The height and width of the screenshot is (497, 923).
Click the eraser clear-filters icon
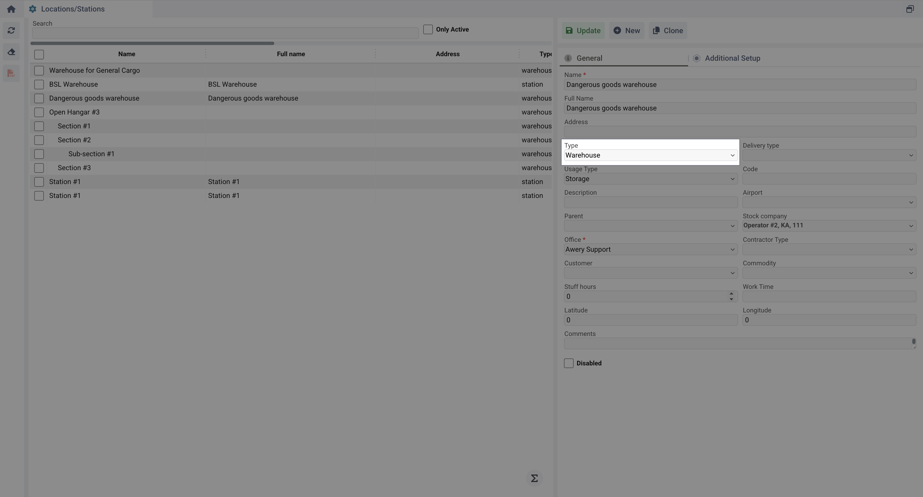[11, 52]
